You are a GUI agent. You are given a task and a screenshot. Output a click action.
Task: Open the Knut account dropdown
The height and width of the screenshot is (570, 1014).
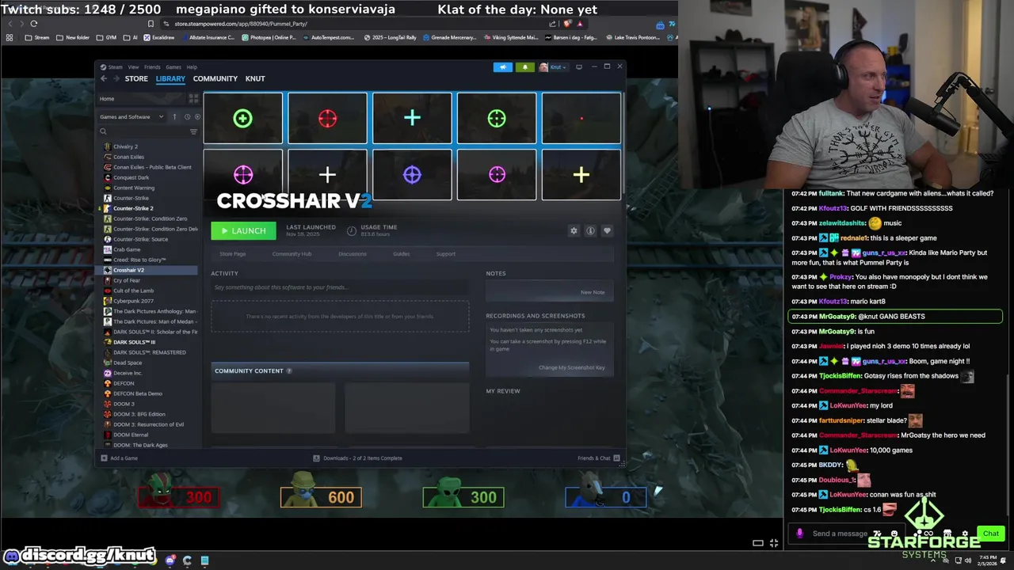click(552, 66)
